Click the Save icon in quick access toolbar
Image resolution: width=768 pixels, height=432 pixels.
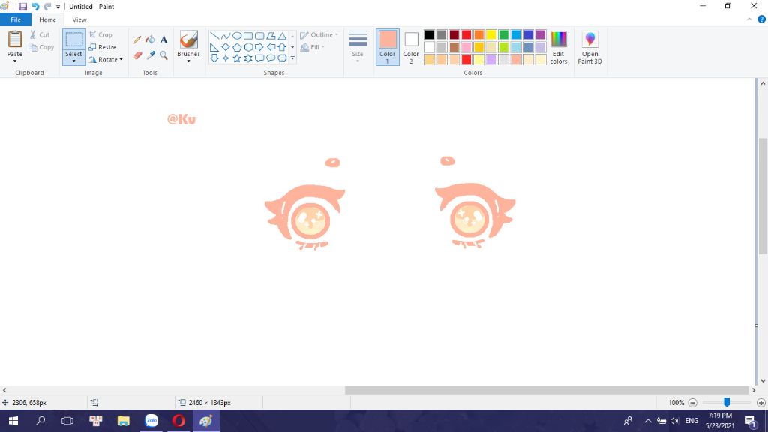pyautogui.click(x=22, y=6)
